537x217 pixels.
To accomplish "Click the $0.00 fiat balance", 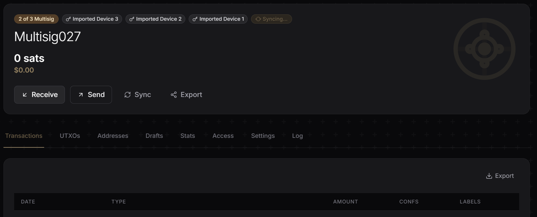I will coord(24,70).
